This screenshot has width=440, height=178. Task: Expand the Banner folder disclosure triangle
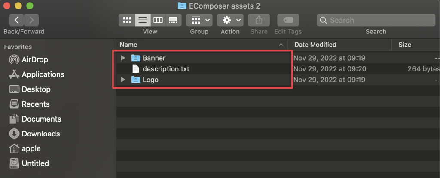pyautogui.click(x=123, y=58)
